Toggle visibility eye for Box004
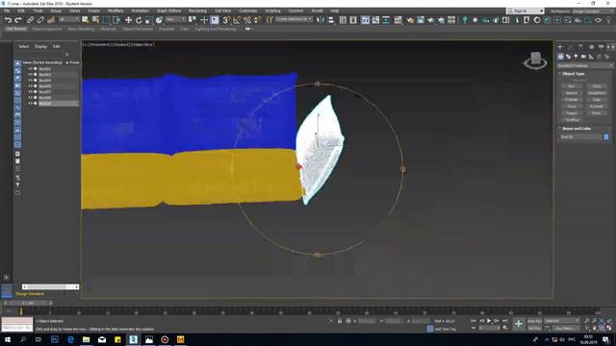This screenshot has height=346, width=616. pyautogui.click(x=30, y=80)
